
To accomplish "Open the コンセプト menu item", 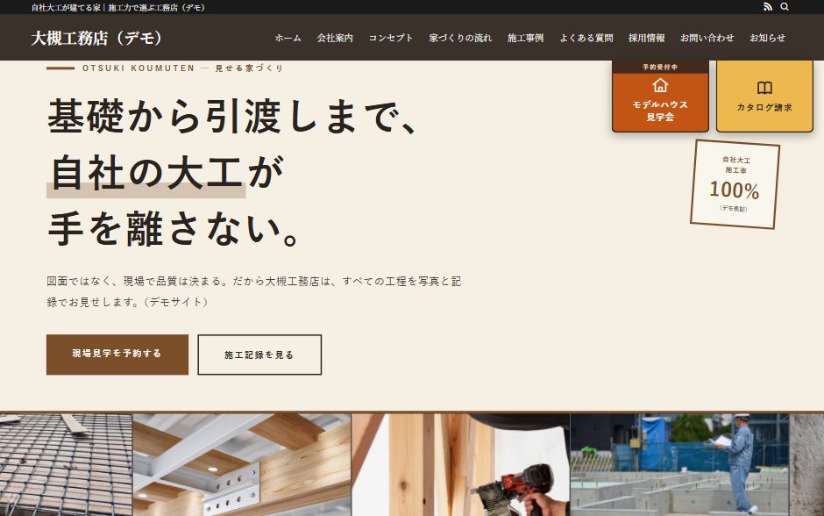I will pyautogui.click(x=391, y=38).
